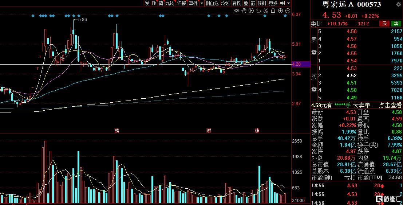Click the buy level 4 price 4.50
This screenshot has height=205, width=403.
352,90
